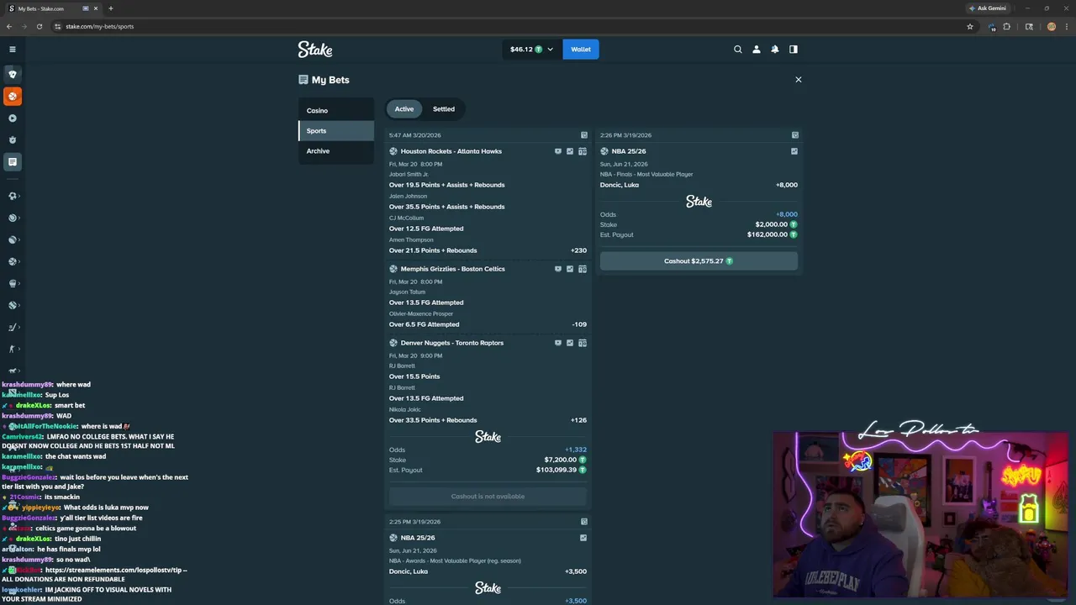The image size is (1076, 605).
Task: Click the disabled 'Cashout is not available' button
Action: click(488, 497)
